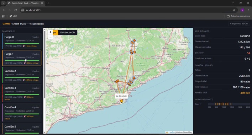The width and height of the screenshot is (252, 135).
Task: Click the Distancia total value 1377.6 km
Action: [x=244, y=42]
